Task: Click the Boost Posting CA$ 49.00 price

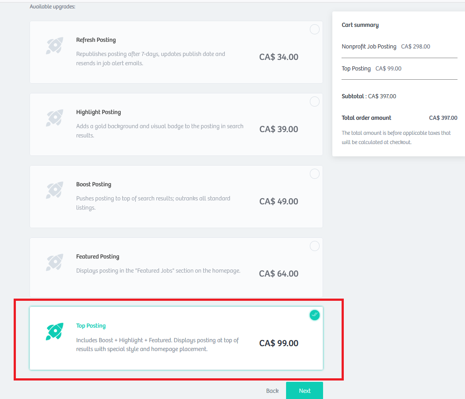Action: tap(279, 201)
